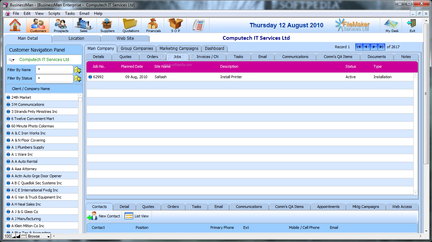Click the zoom level 100 box
The image size is (432, 242).
(7, 236)
